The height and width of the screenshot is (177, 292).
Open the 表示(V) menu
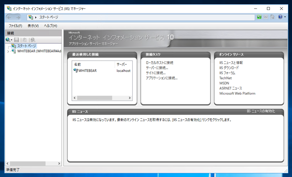[x=33, y=26]
